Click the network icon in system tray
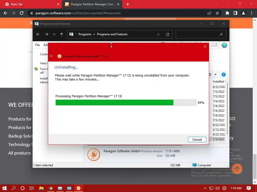This screenshot has width=257, height=192. [x=211, y=188]
